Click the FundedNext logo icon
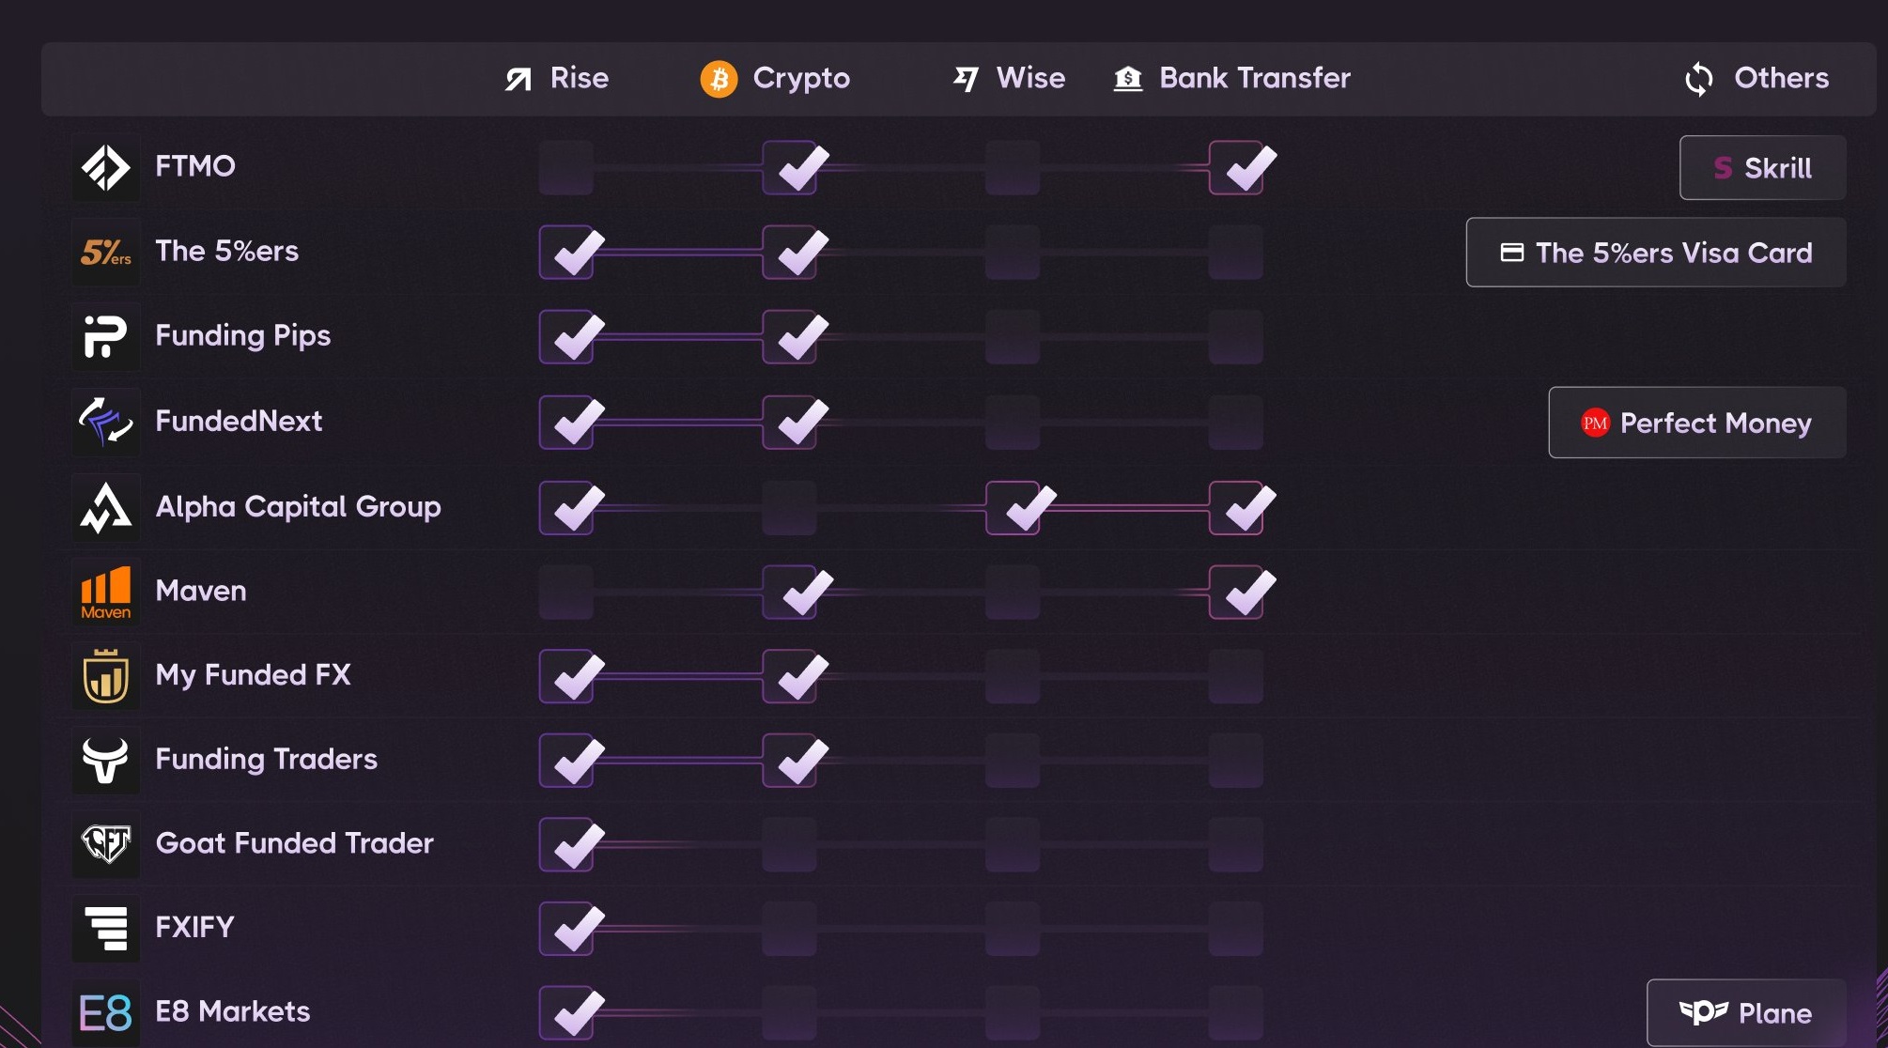 (106, 422)
